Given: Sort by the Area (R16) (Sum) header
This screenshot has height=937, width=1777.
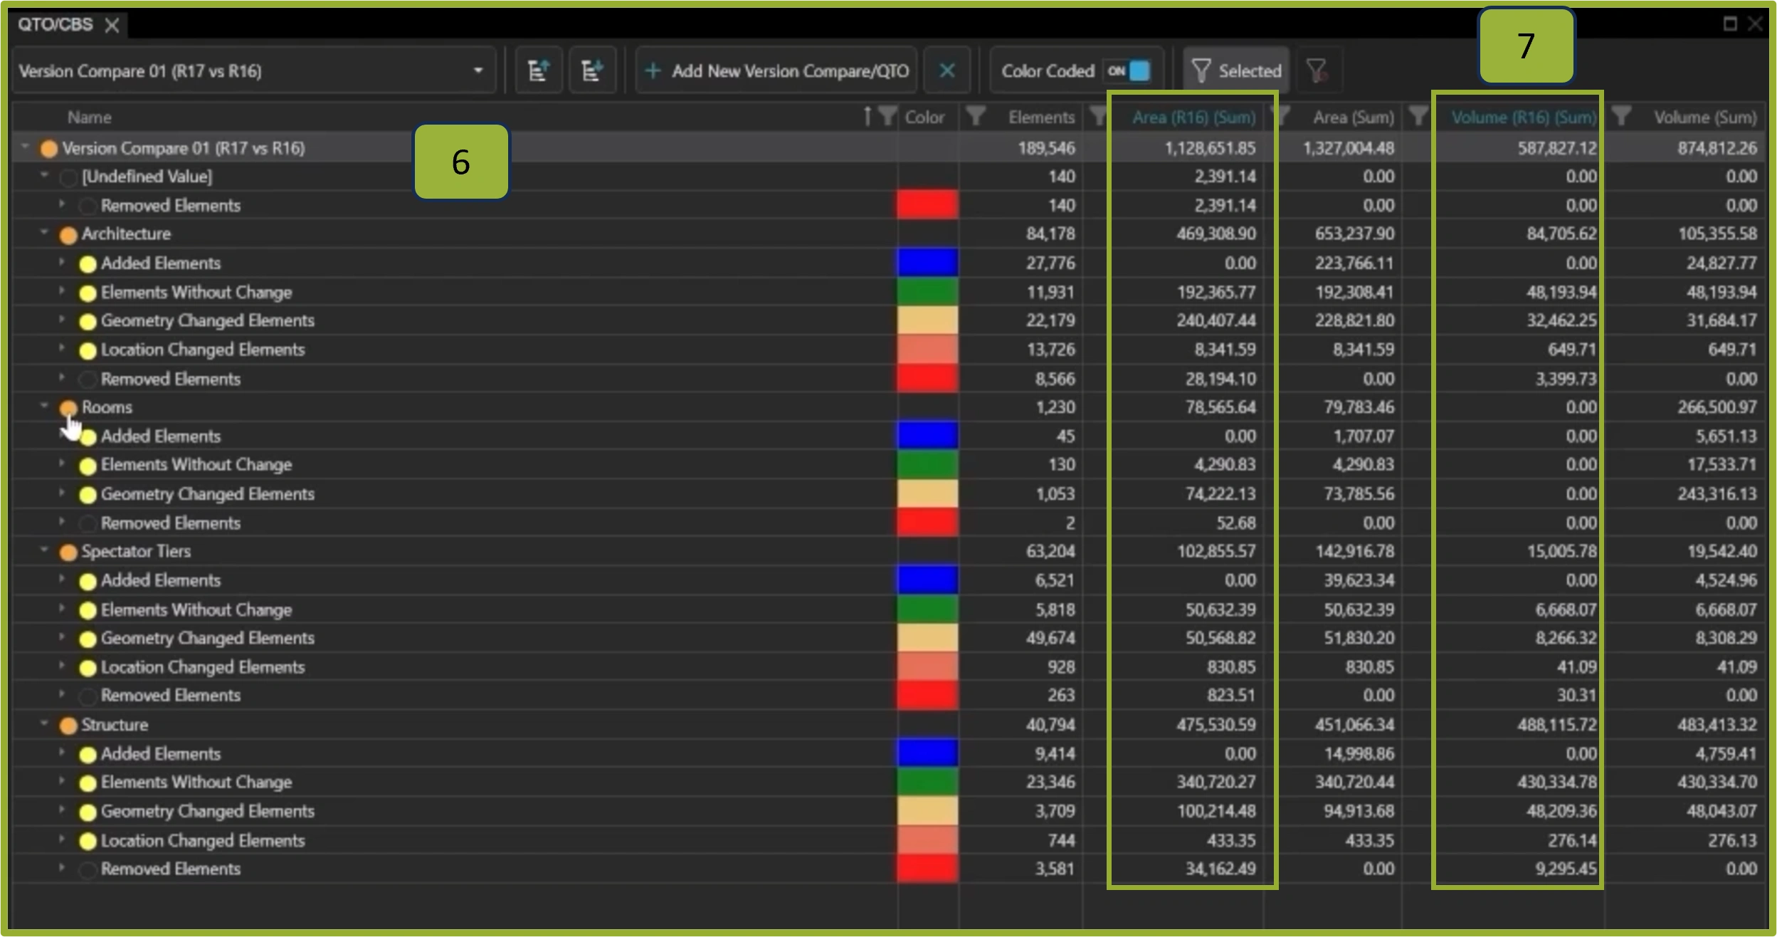Looking at the screenshot, I should pyautogui.click(x=1193, y=117).
